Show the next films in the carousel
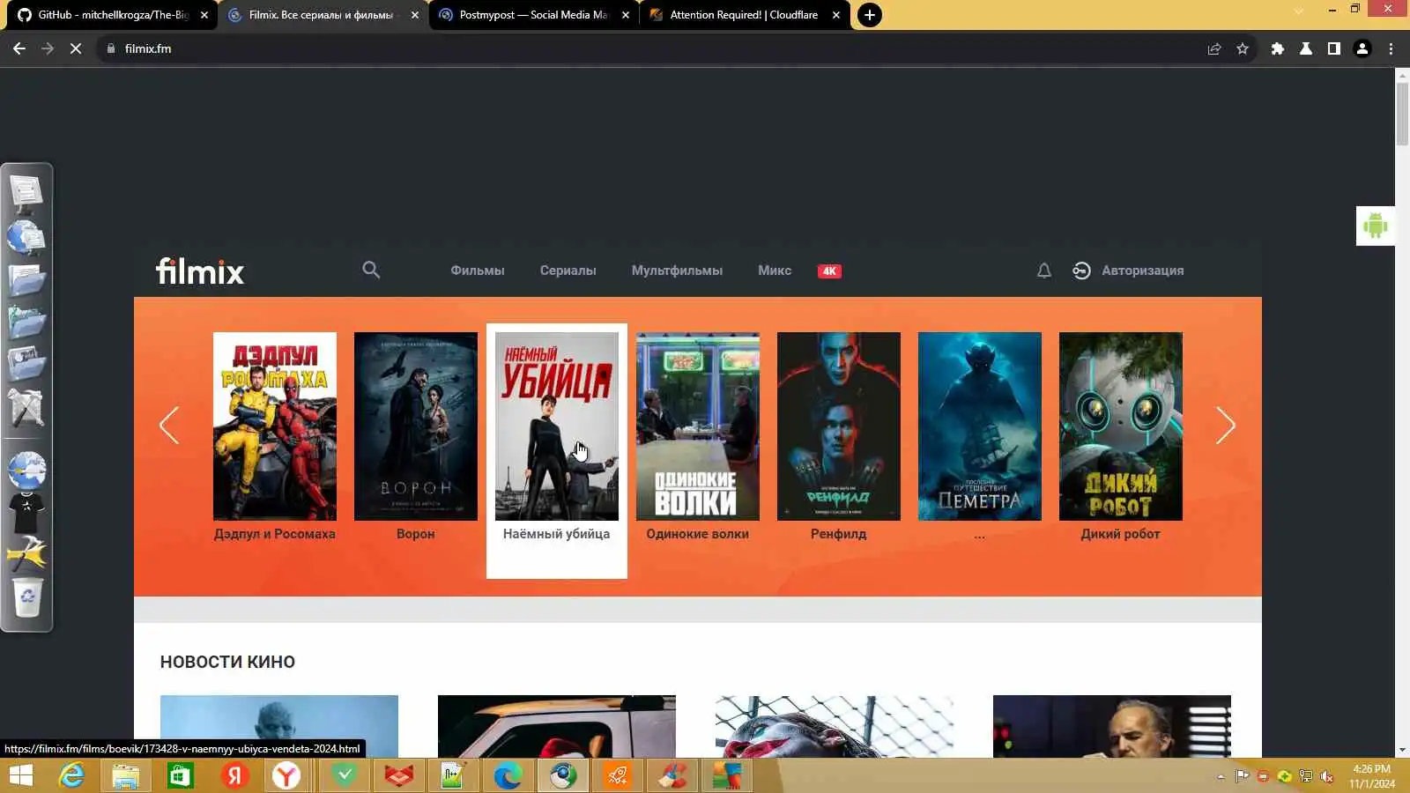 (x=1226, y=426)
